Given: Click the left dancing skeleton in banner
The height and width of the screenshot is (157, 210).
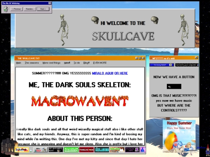Looking at the screenshot, I should (63, 29).
